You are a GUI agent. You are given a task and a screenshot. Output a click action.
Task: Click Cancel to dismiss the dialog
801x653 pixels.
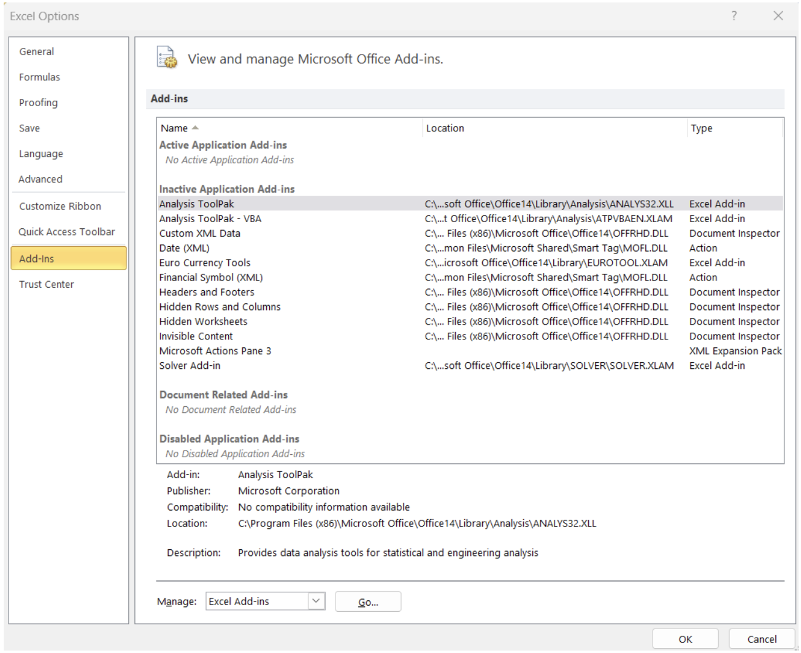pos(762,639)
